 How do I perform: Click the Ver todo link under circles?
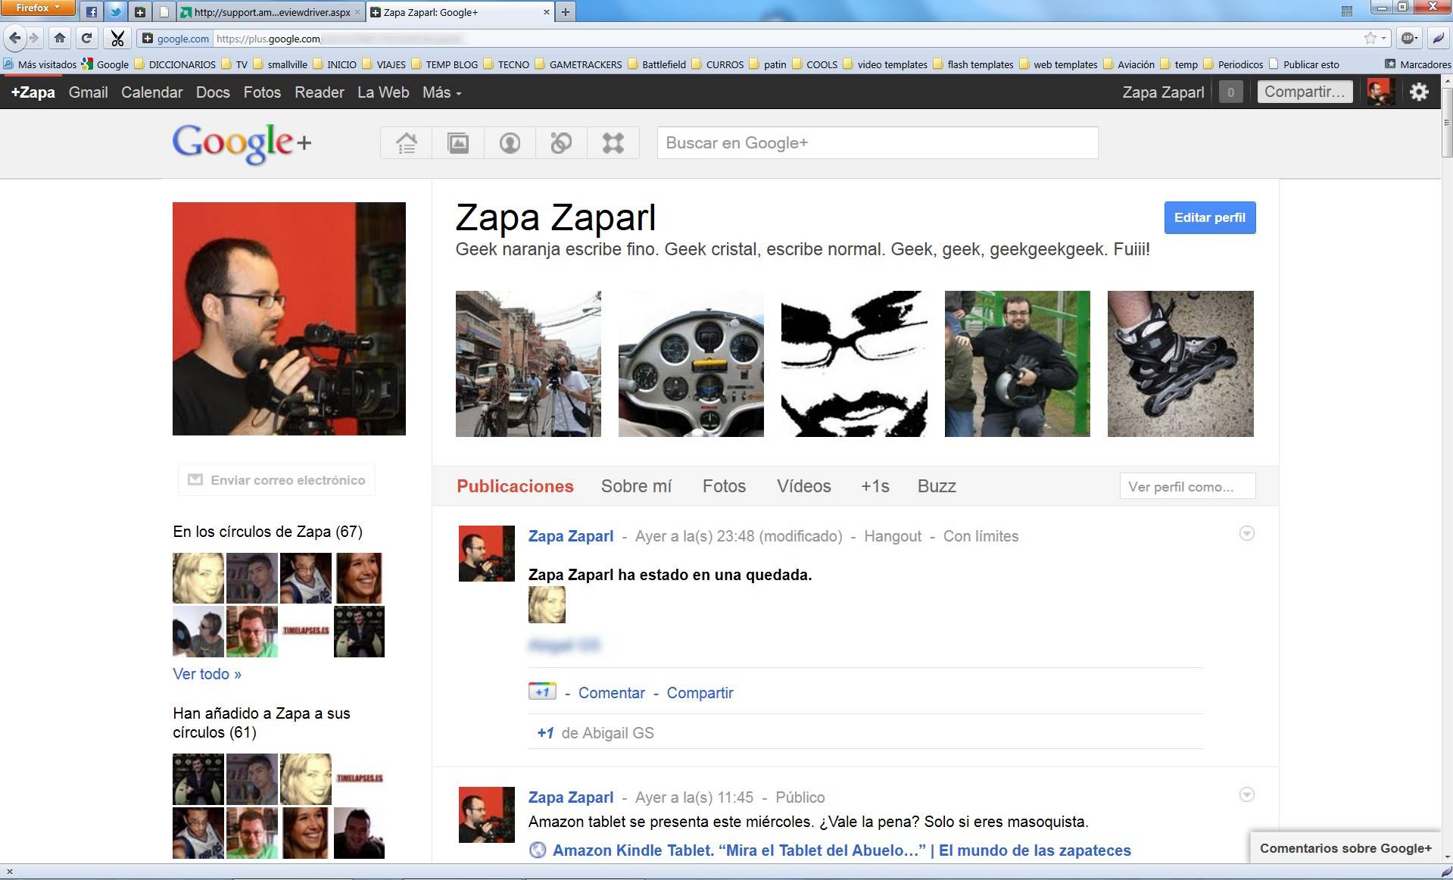[207, 674]
